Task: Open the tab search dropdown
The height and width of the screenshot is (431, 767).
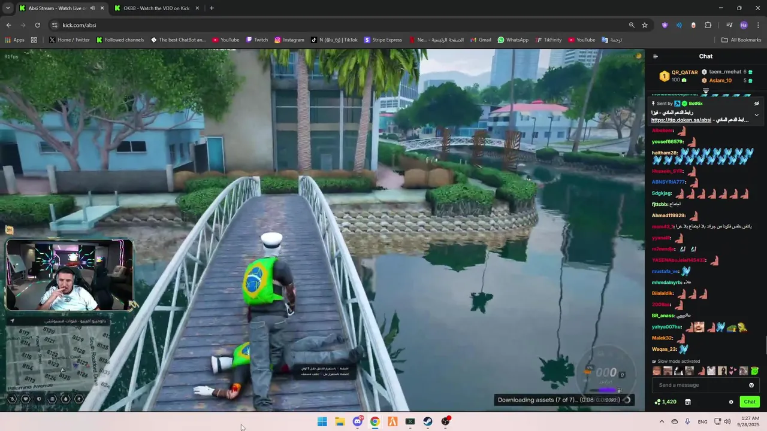Action: [7, 8]
